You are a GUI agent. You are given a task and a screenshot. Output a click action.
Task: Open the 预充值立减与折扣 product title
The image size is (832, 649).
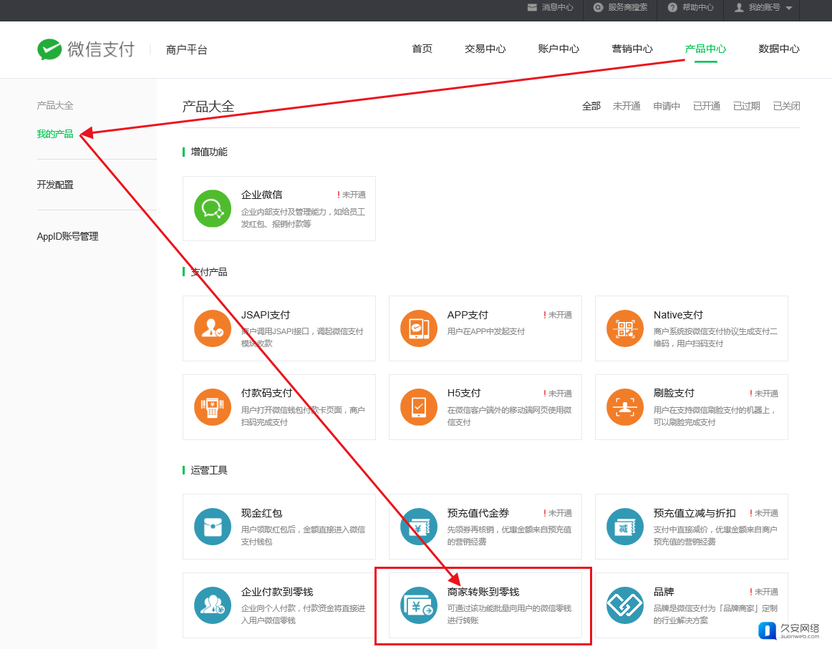(x=695, y=513)
